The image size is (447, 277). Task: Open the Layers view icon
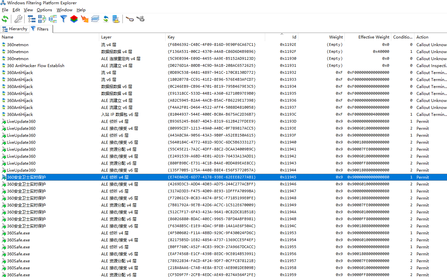tap(74, 19)
